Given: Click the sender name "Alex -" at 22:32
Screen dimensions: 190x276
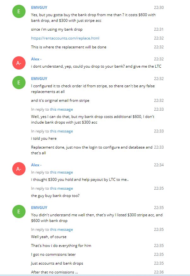Looking at the screenshot, I should point(36,59).
